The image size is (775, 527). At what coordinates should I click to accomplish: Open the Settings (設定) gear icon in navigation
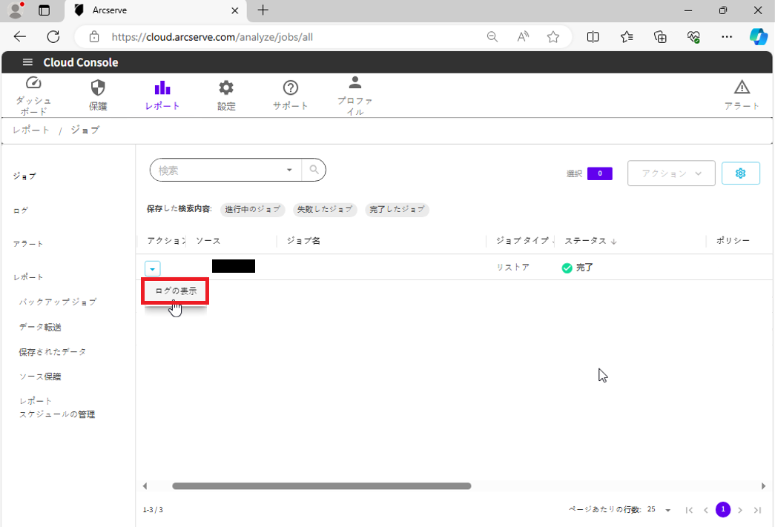coord(226,87)
